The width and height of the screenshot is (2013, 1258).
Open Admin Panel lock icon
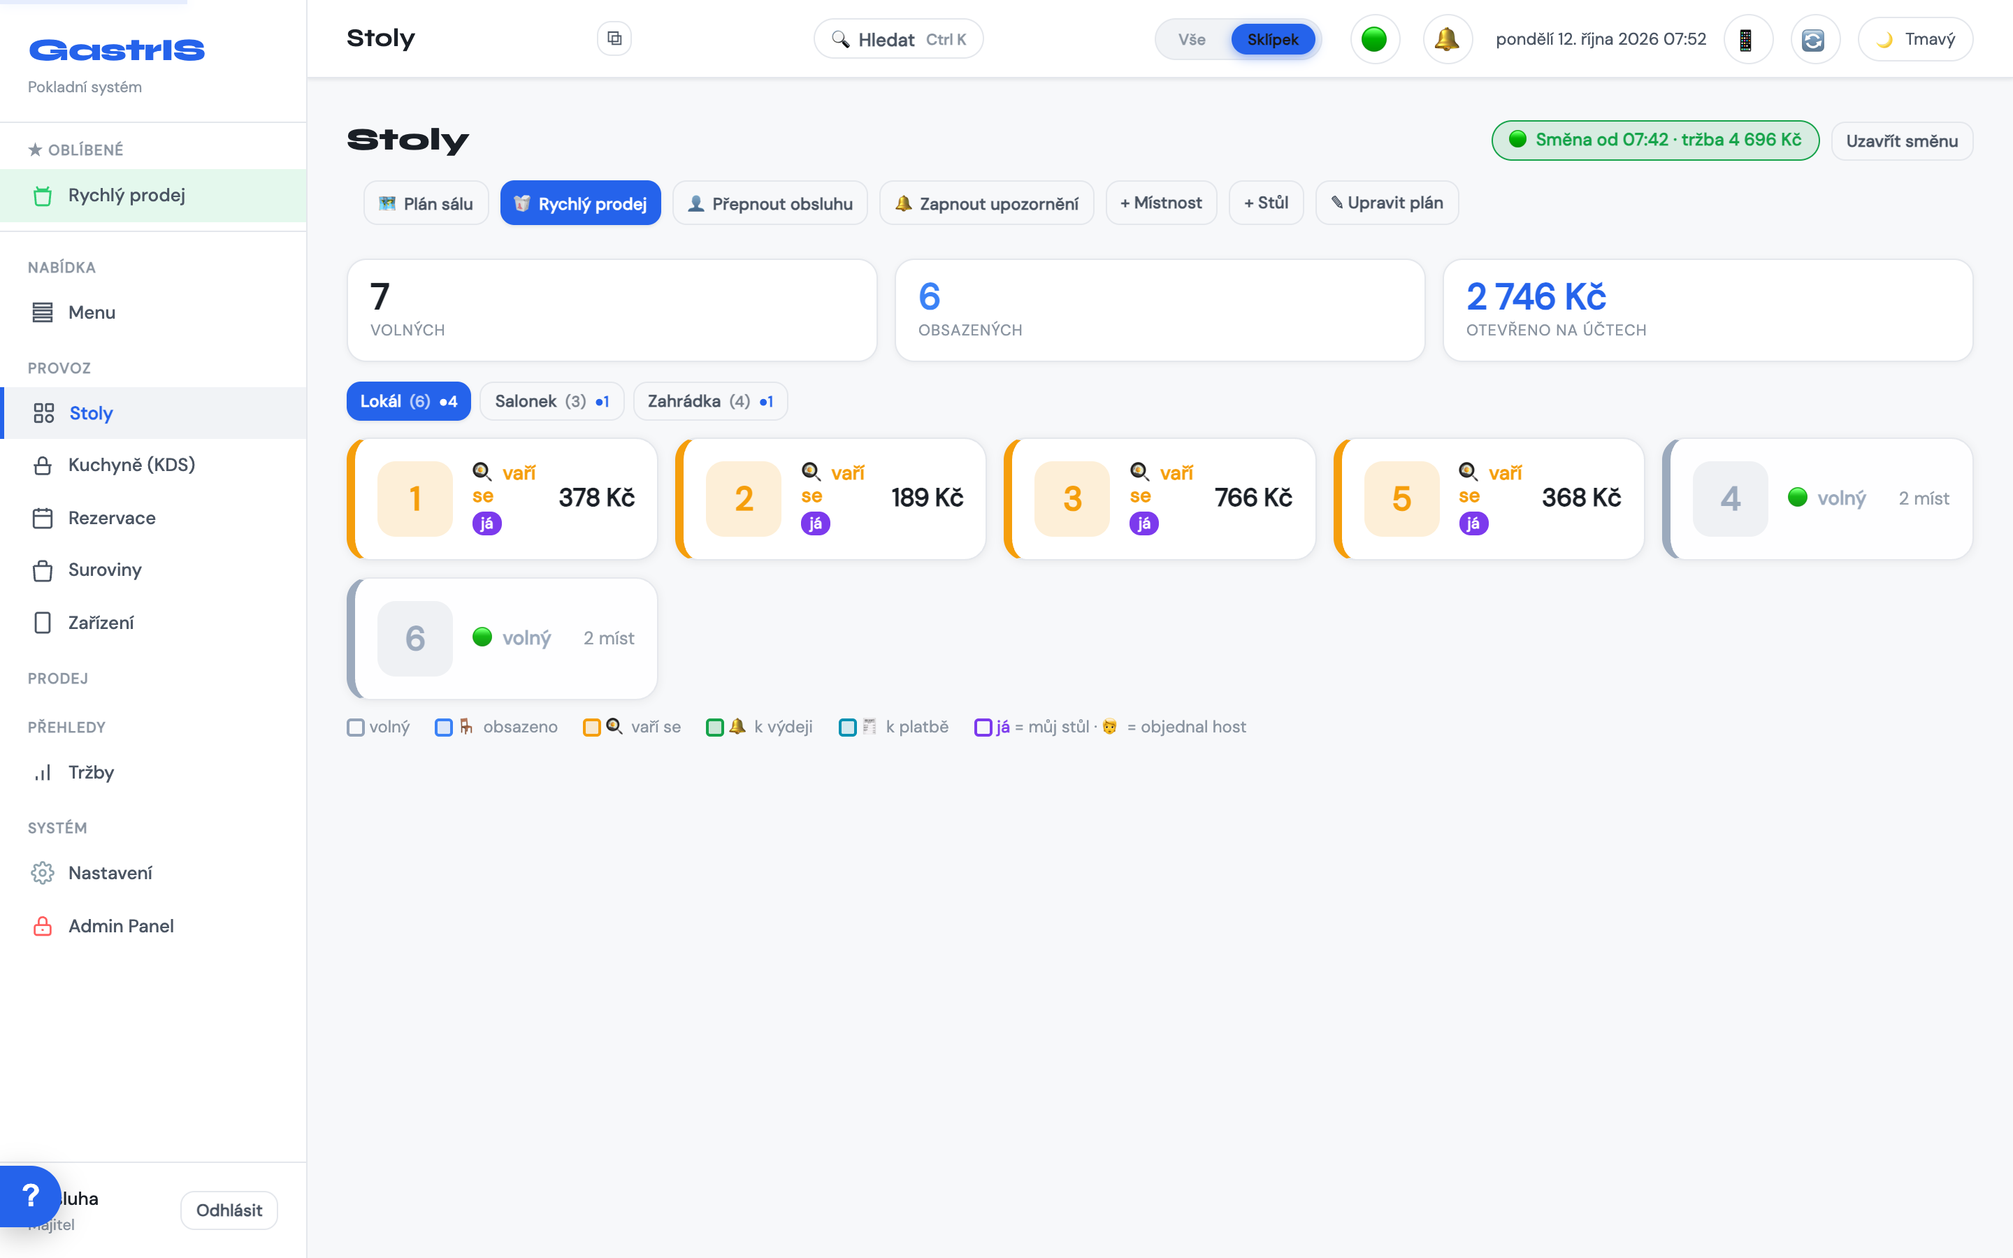point(43,926)
